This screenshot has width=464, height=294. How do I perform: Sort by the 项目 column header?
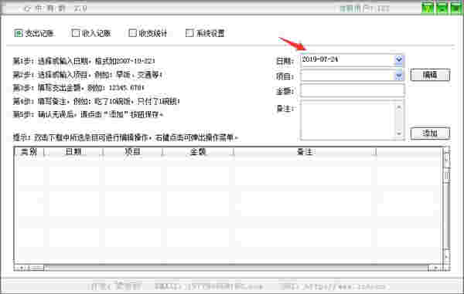point(132,152)
